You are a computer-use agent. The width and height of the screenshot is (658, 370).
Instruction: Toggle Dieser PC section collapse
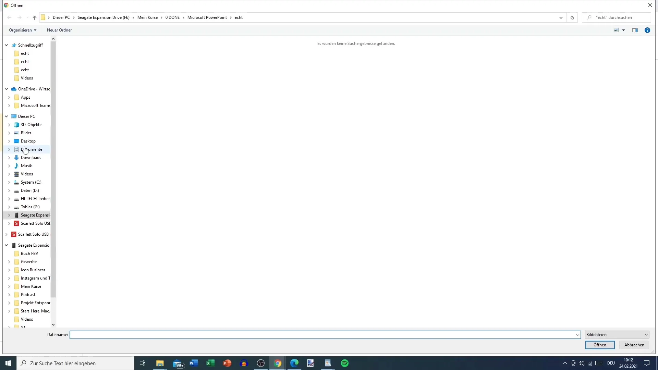pos(6,116)
